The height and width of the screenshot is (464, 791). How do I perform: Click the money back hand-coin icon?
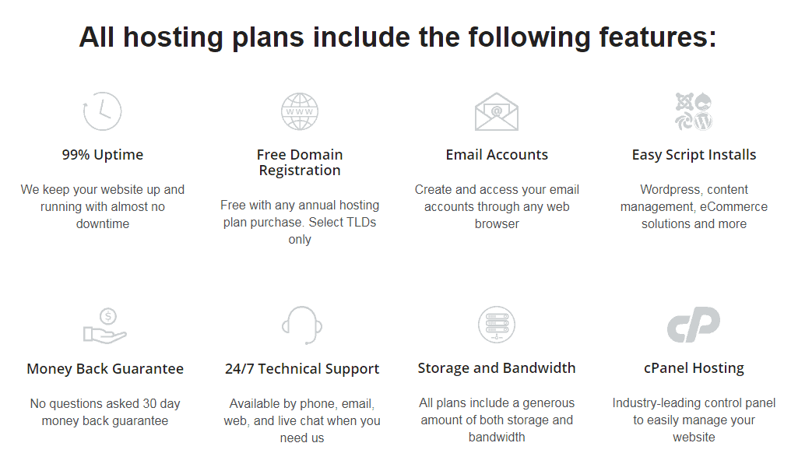(x=105, y=326)
